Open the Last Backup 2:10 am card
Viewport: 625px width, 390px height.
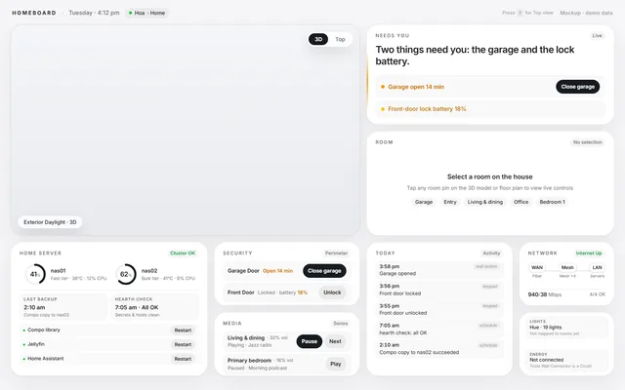tap(63, 307)
